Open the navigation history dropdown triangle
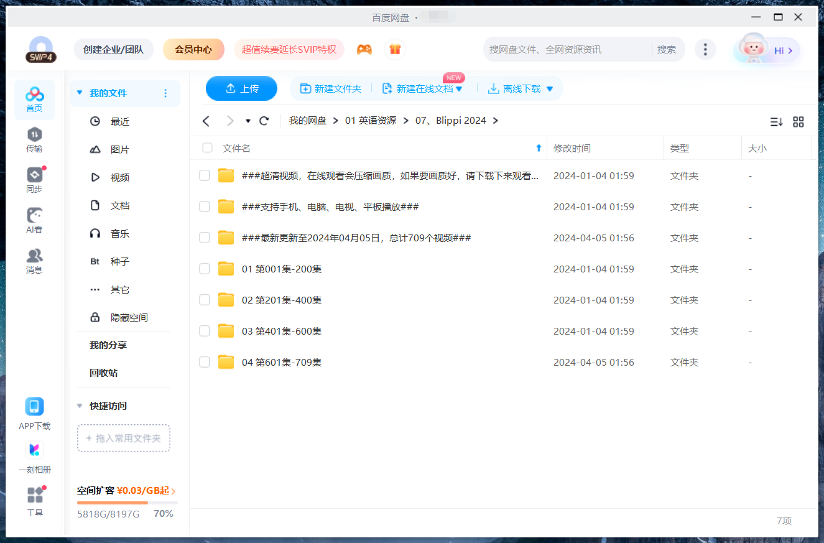This screenshot has height=543, width=824. coord(248,121)
